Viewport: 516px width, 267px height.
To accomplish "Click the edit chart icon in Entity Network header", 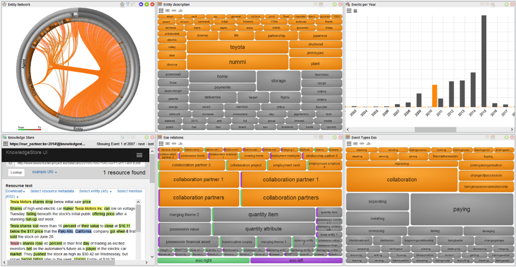I will click(133, 4).
